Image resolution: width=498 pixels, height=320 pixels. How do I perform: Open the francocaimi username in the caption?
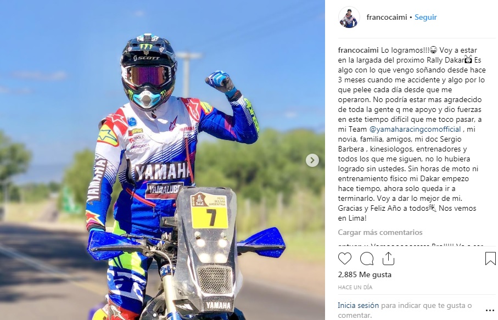tap(358, 50)
